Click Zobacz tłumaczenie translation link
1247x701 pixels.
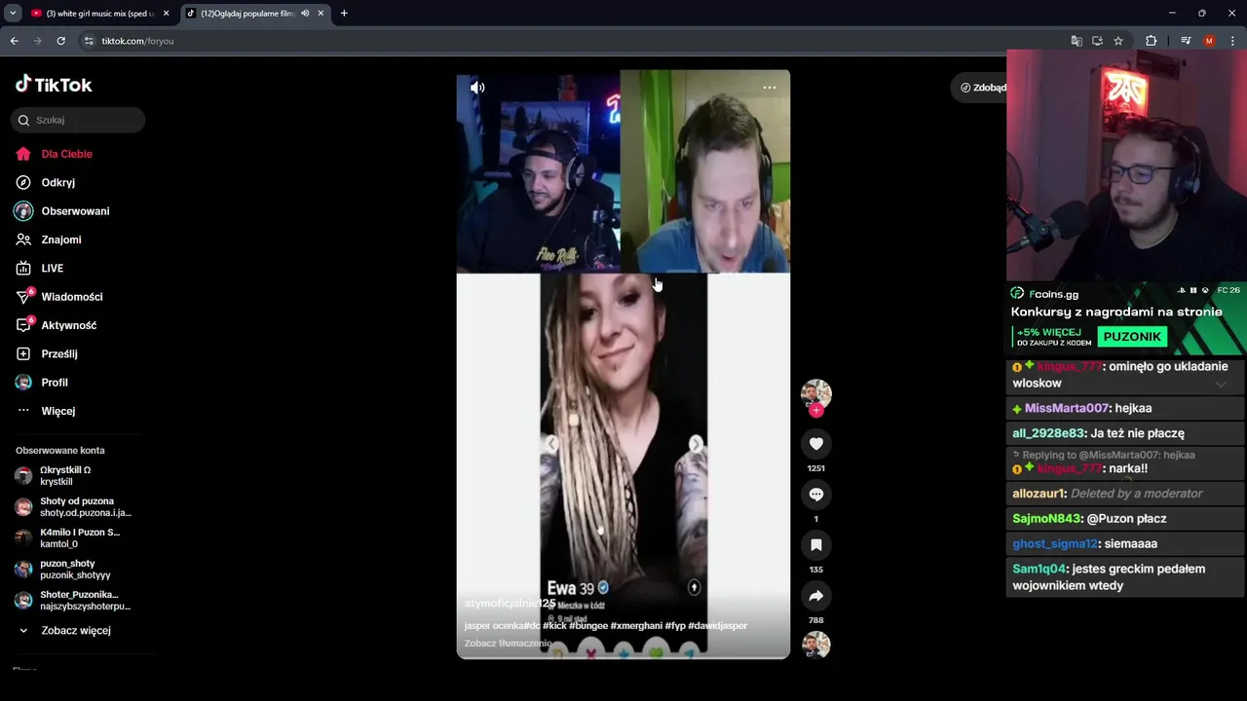click(509, 643)
